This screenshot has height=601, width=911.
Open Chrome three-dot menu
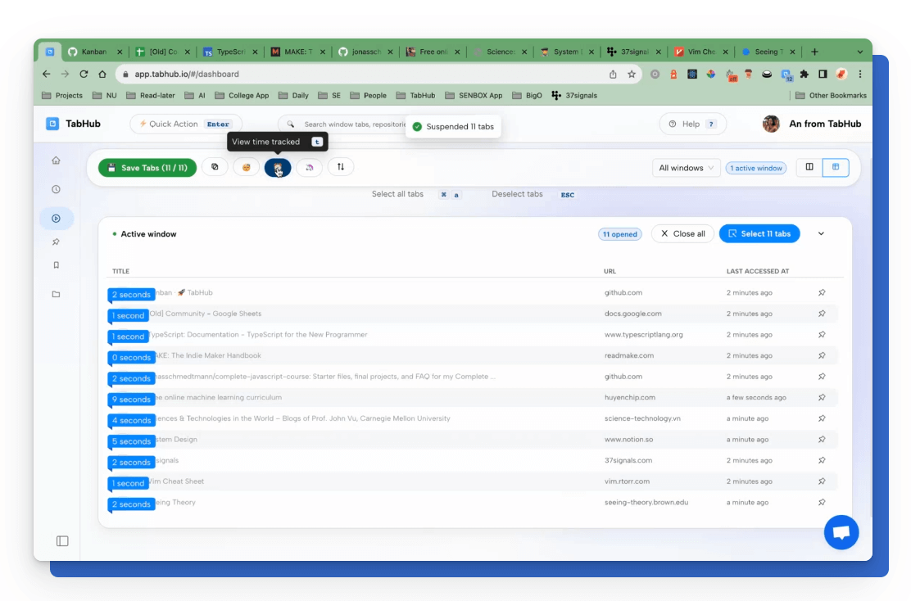(860, 74)
